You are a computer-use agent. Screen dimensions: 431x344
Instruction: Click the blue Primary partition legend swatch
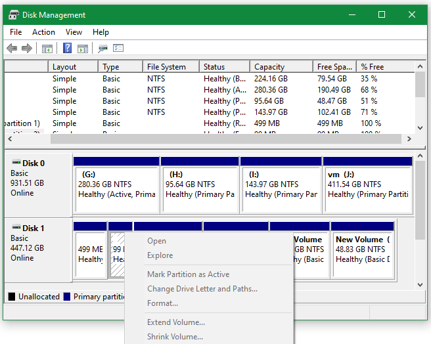(67, 297)
